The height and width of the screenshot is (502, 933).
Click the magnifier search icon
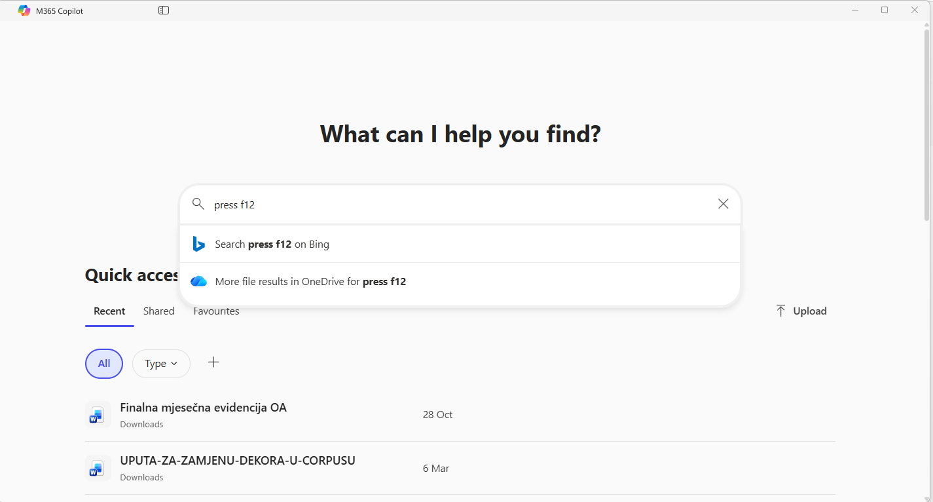[198, 204]
